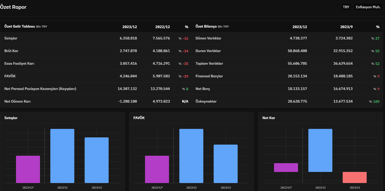Click Esas Faaliyet Karı value 3.057.416

[x=128, y=63]
